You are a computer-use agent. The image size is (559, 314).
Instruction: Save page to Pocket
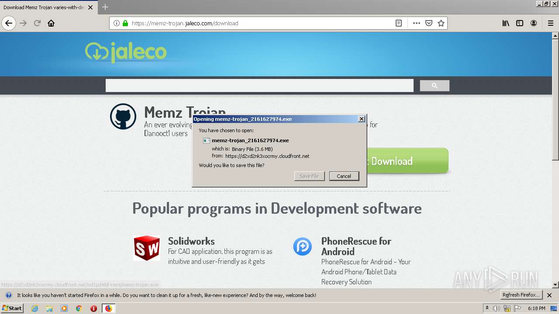[429, 23]
